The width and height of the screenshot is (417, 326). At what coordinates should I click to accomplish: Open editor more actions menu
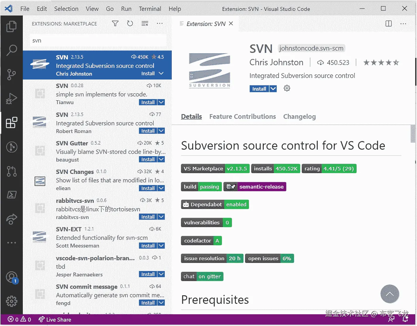pos(403,24)
